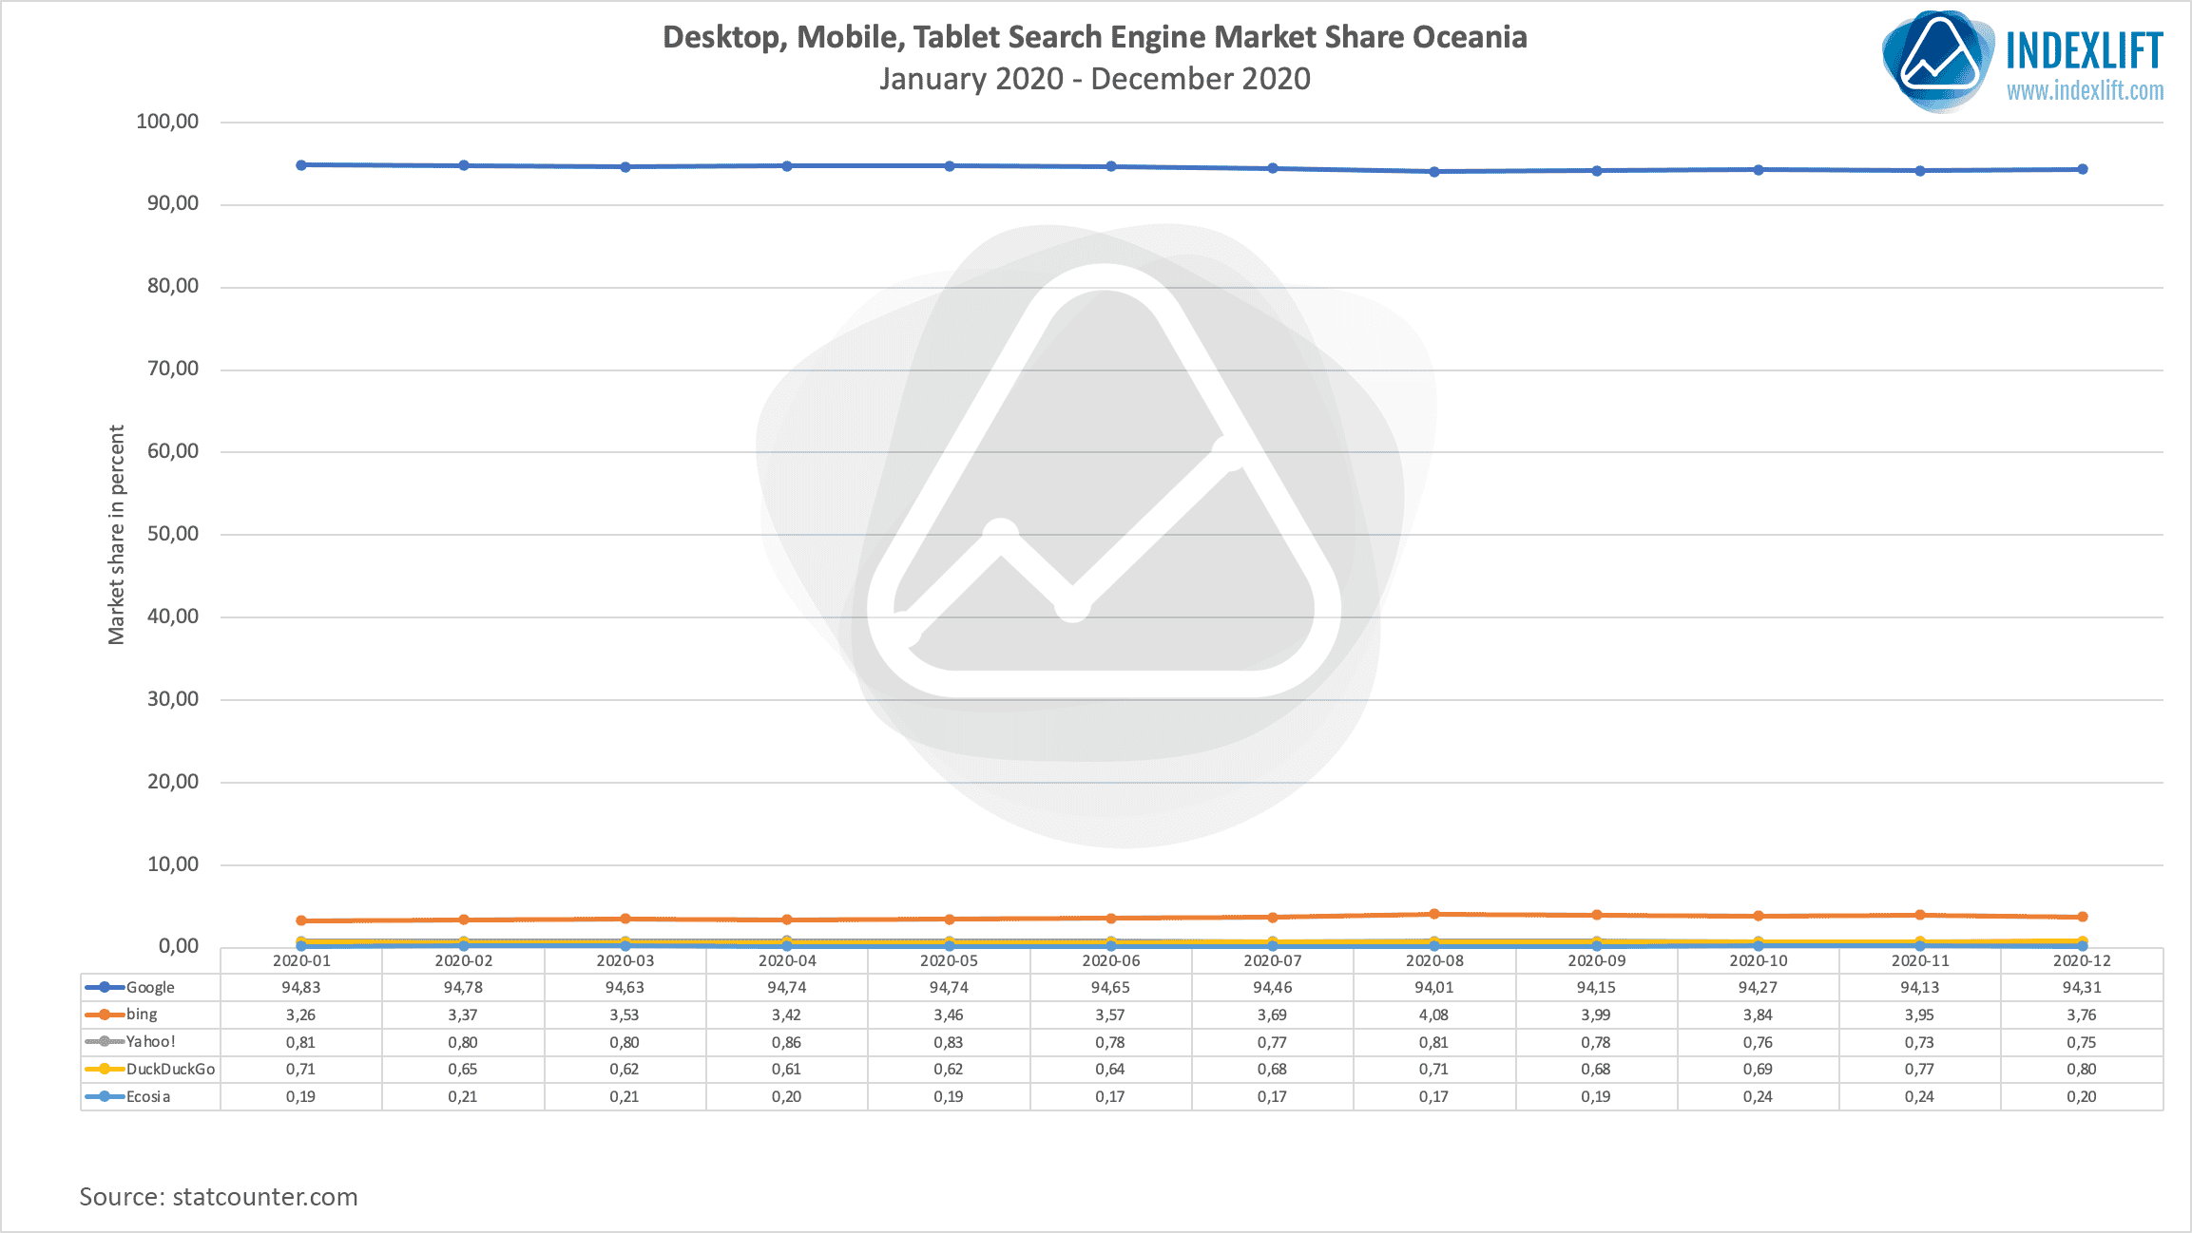2192x1233 pixels.
Task: Open the www.indexlift.com link
Action: click(2085, 91)
